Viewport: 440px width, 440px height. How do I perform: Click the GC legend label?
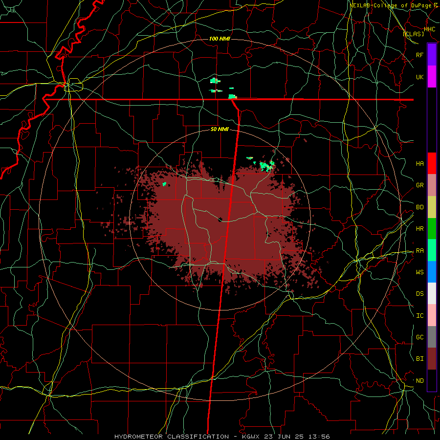(419, 337)
